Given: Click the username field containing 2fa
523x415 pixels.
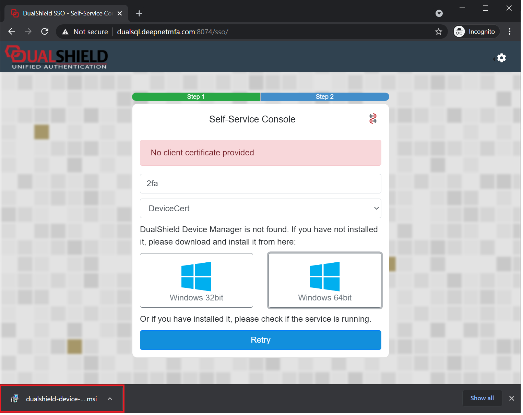Looking at the screenshot, I should [260, 184].
